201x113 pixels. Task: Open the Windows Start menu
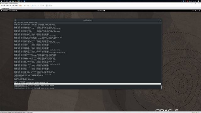coord(1,1)
